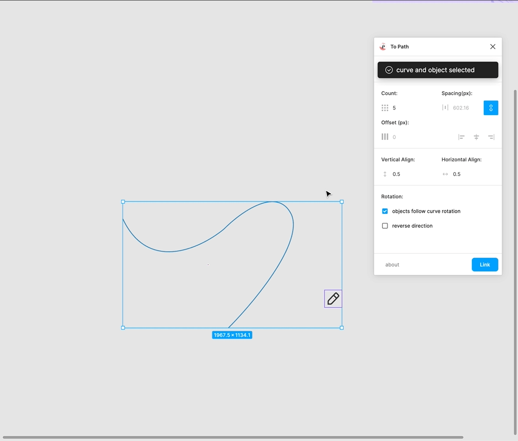Click the Offset bars icon
The width and height of the screenshot is (518, 441).
coord(385,137)
